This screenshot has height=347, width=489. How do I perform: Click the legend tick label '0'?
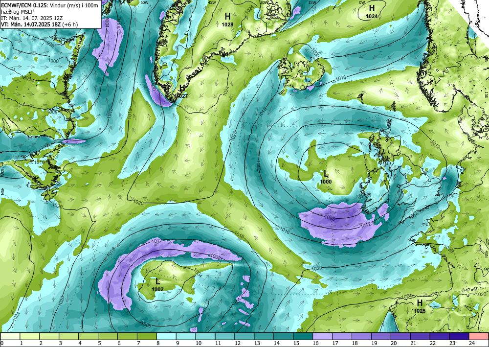[2, 343]
